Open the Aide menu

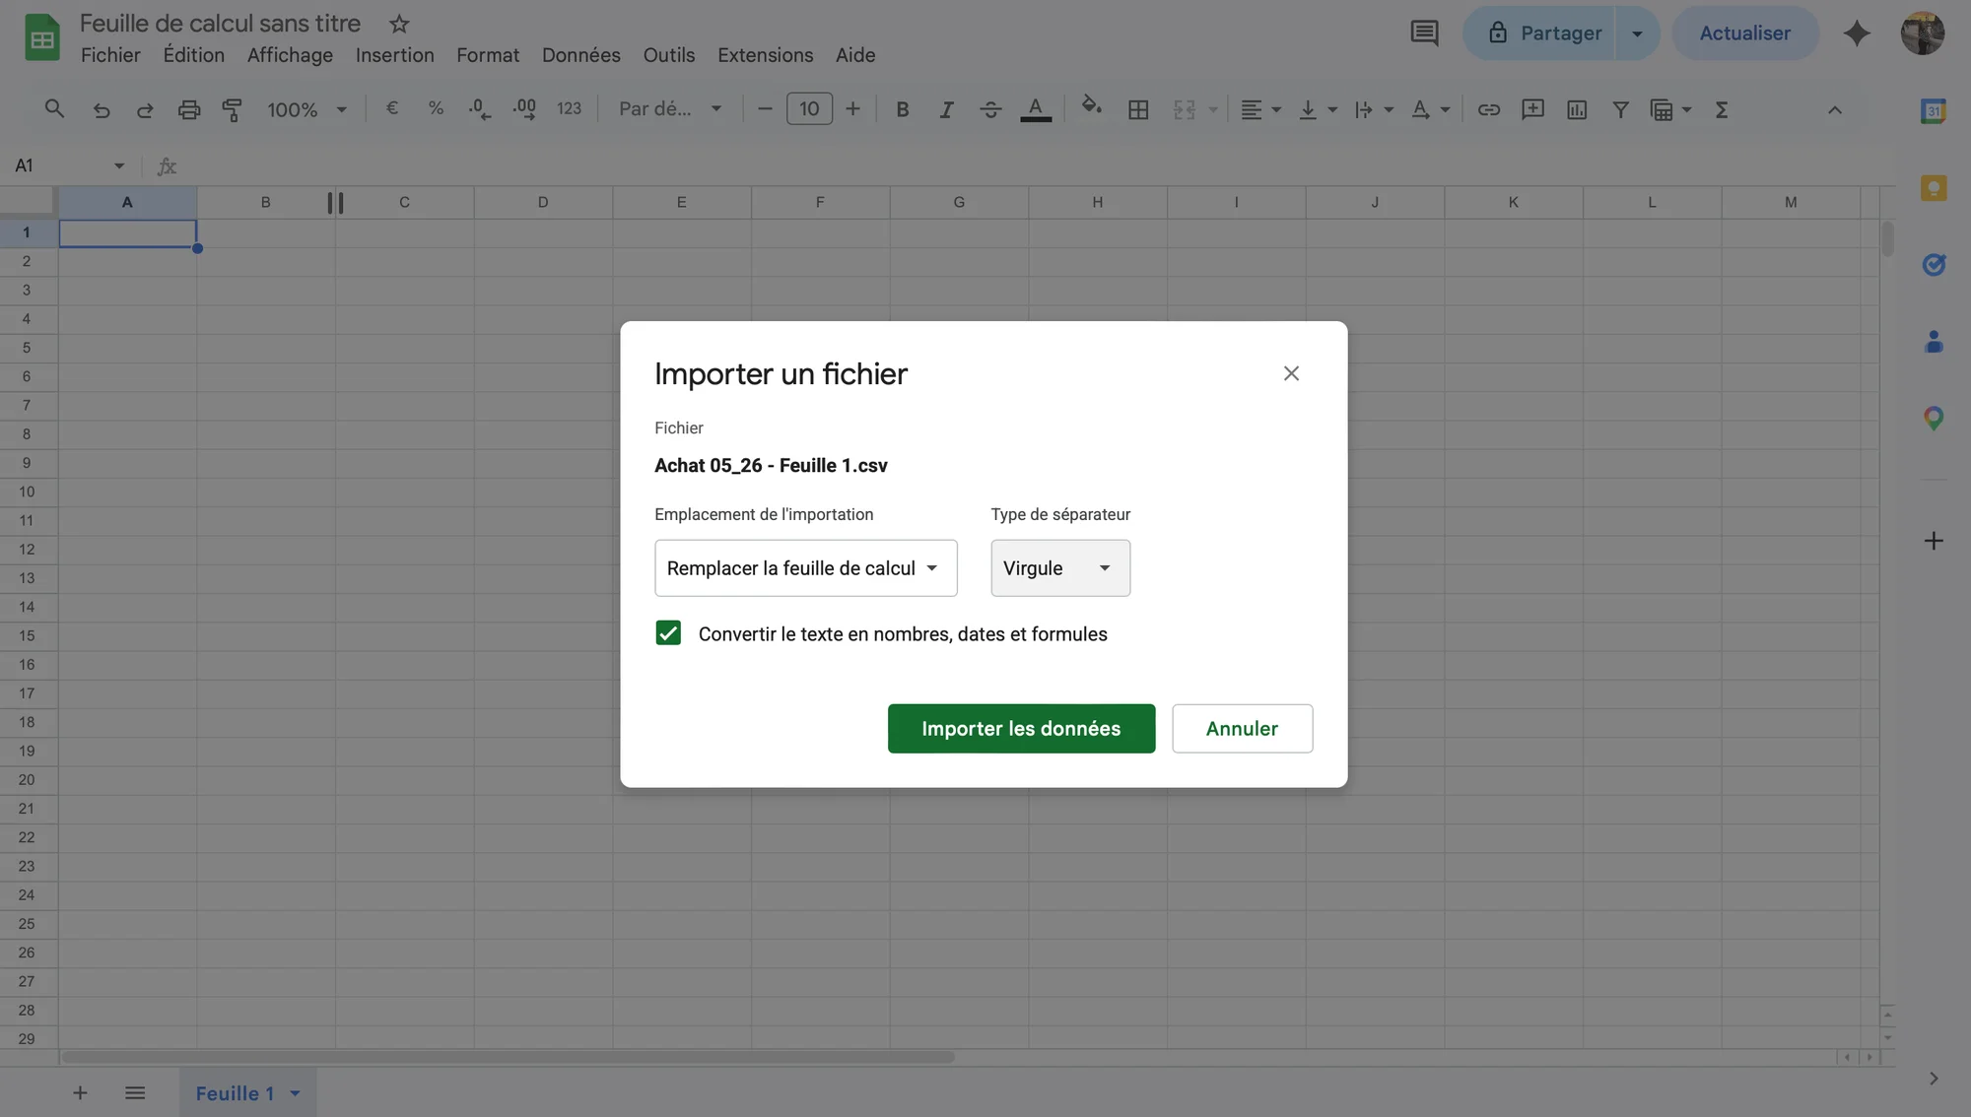coord(855,55)
